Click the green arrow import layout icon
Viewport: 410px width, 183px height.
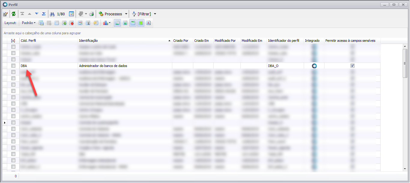(64, 23)
